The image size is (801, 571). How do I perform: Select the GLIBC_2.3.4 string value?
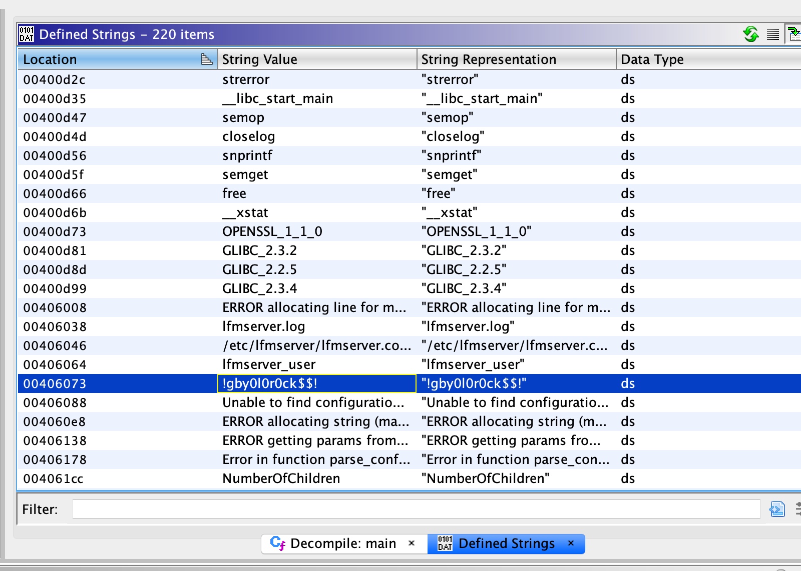click(x=317, y=288)
